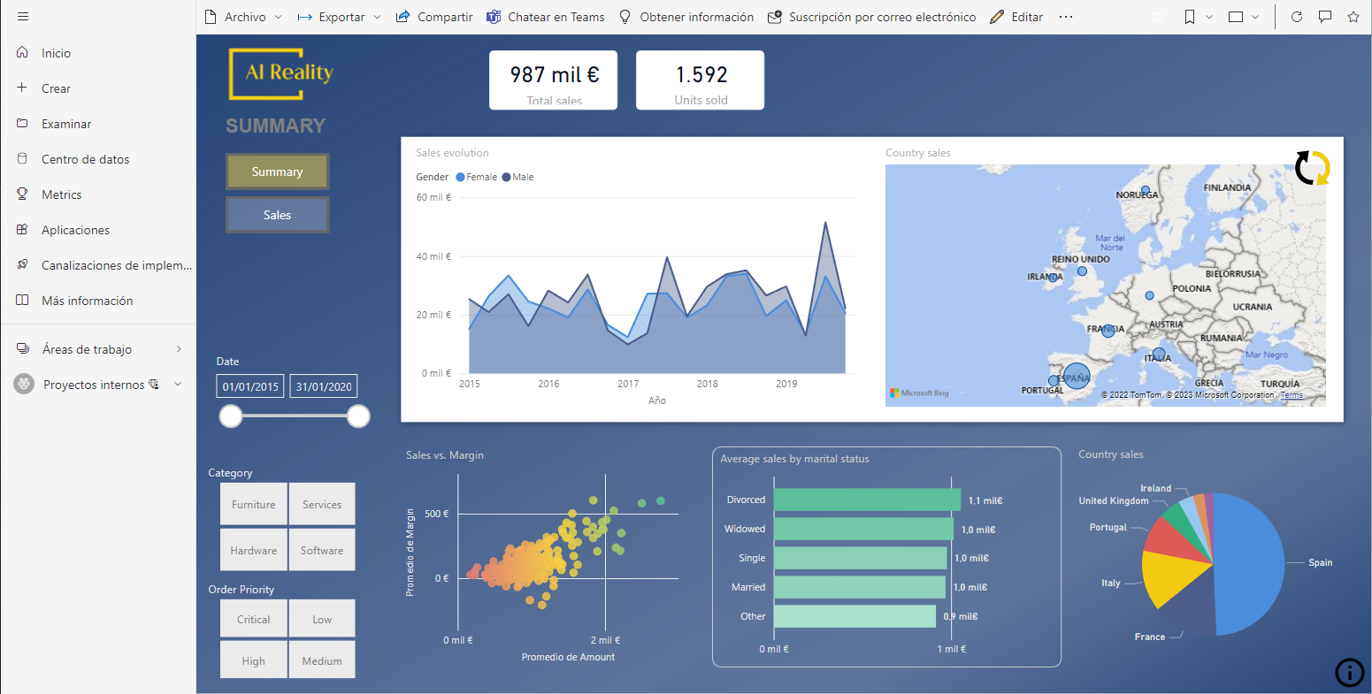Viewport: 1372px width, 694px height.
Task: Click the bookmark icon in toolbar
Action: pos(1190,17)
